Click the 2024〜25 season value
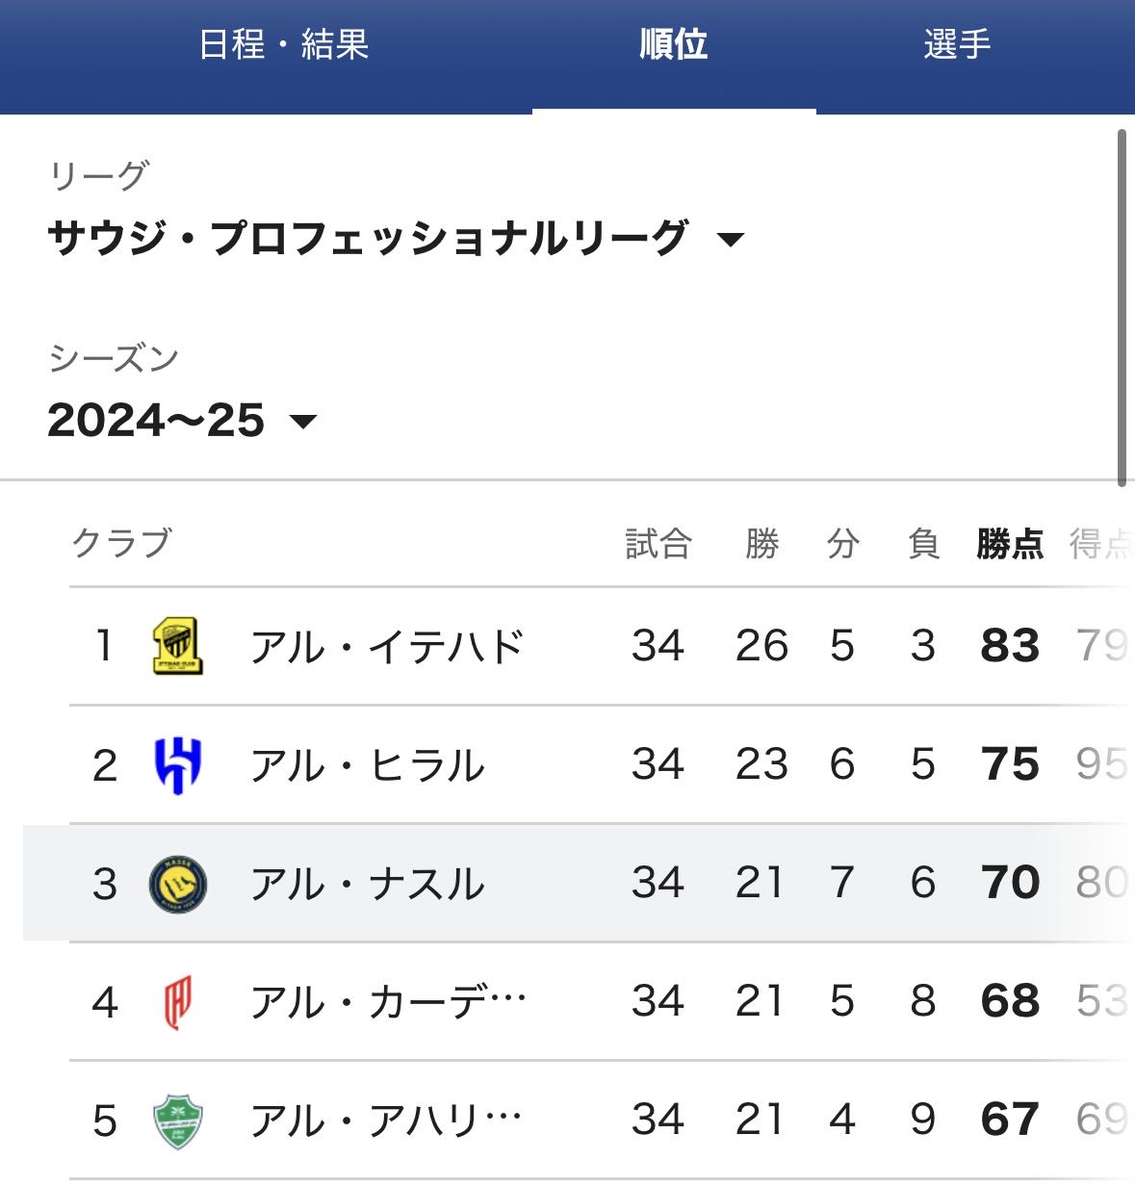1135x1186 pixels. [156, 421]
